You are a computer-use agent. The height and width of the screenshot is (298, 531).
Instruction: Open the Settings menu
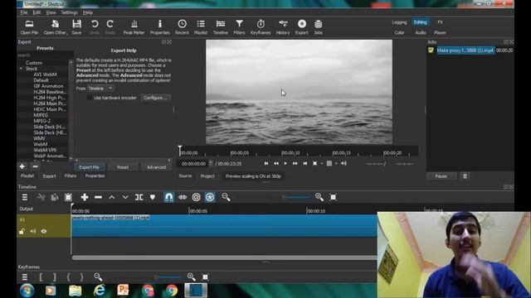pyautogui.click(x=69, y=12)
